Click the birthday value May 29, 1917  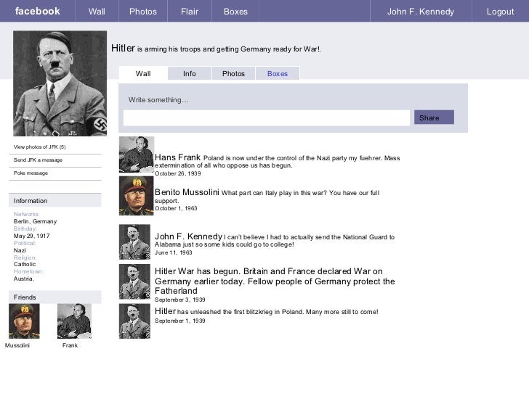[32, 236]
